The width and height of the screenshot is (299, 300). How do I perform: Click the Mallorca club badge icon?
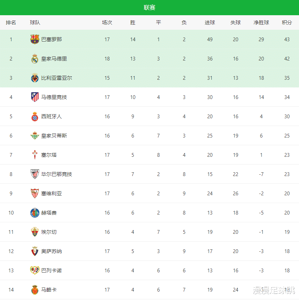tap(35, 290)
